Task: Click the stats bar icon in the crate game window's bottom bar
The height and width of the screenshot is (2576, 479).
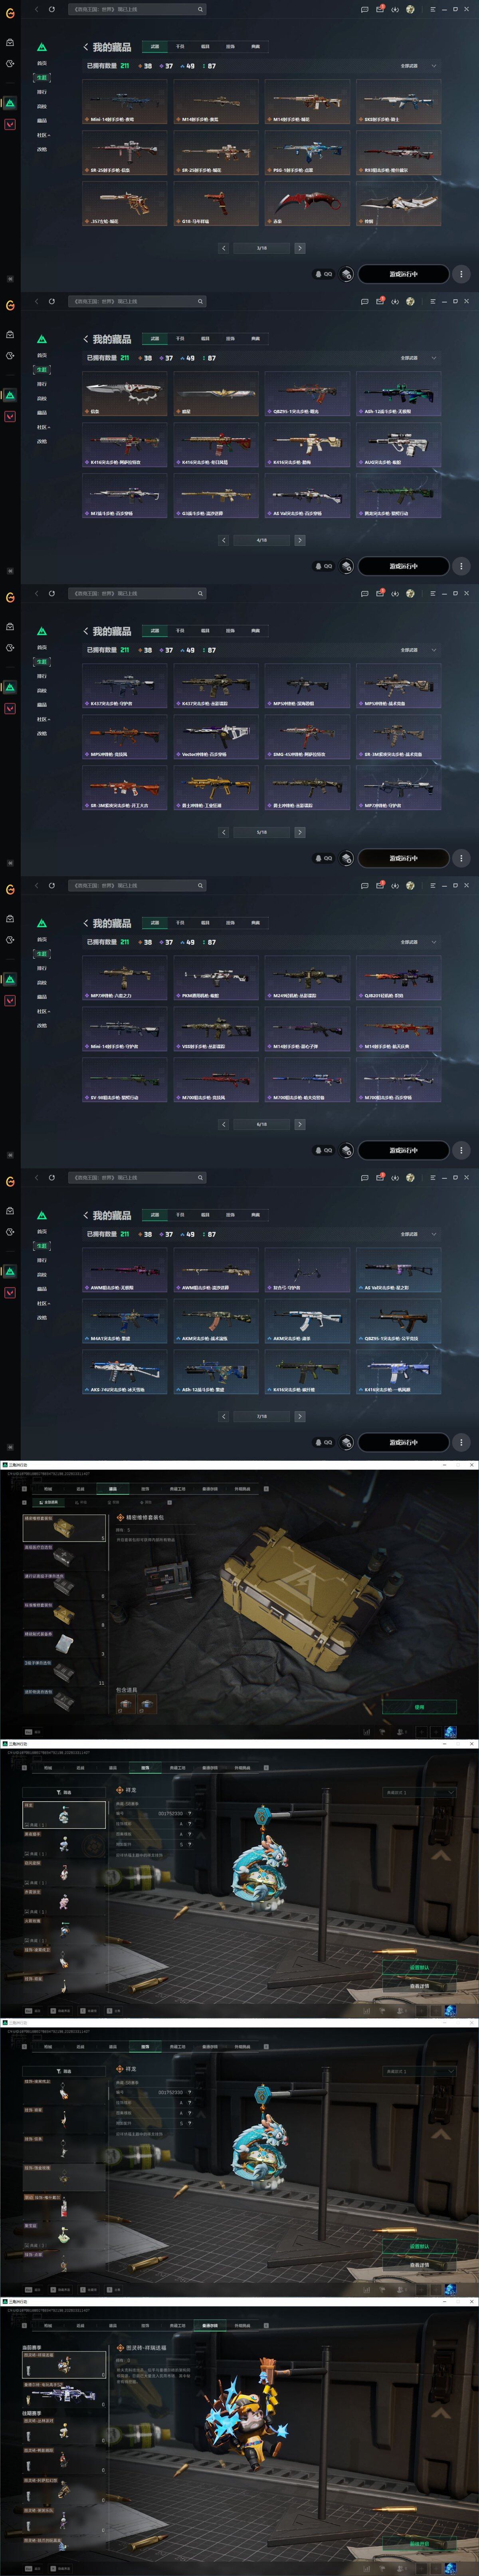Action: (366, 1732)
